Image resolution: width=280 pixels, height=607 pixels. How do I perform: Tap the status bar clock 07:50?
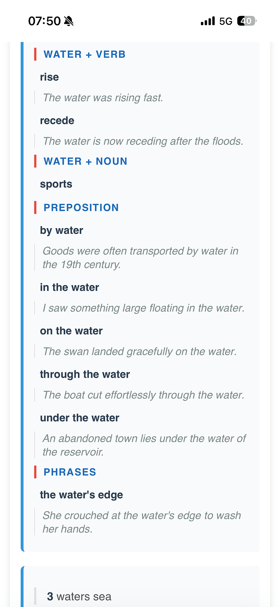[44, 21]
